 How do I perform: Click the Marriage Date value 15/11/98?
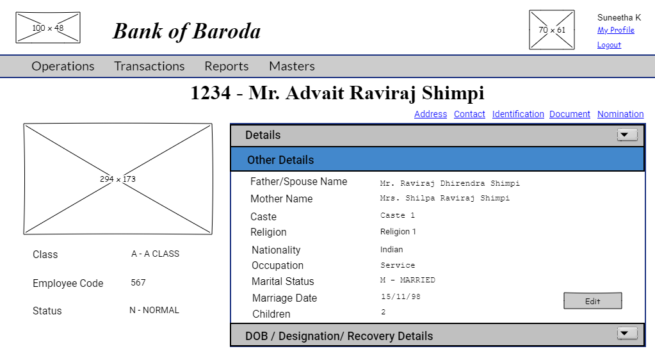(400, 297)
